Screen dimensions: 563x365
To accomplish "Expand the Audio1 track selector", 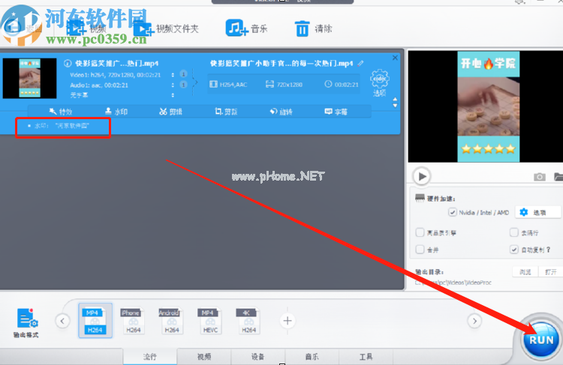I will (173, 85).
